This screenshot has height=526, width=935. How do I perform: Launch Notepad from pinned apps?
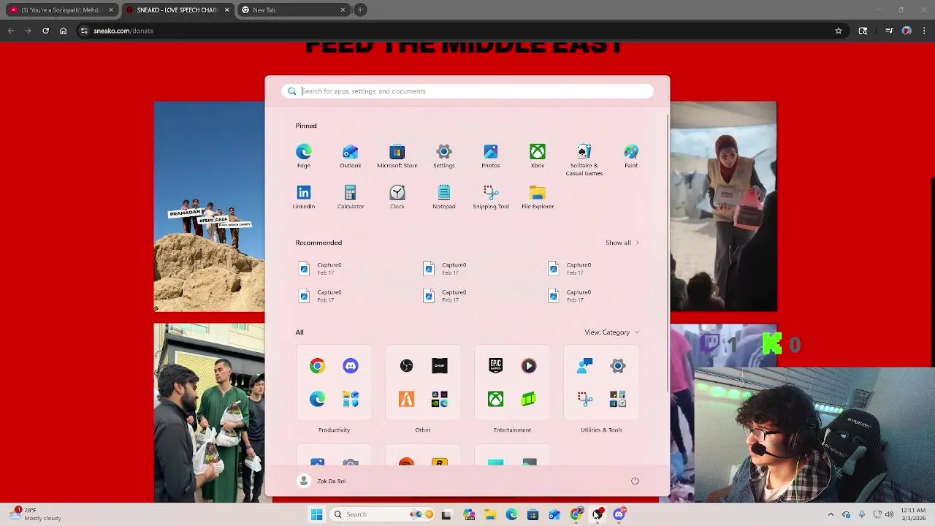click(443, 197)
